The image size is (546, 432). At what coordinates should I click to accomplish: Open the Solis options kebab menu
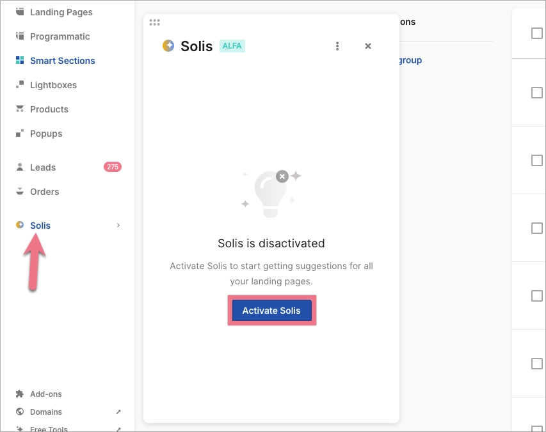coord(337,45)
